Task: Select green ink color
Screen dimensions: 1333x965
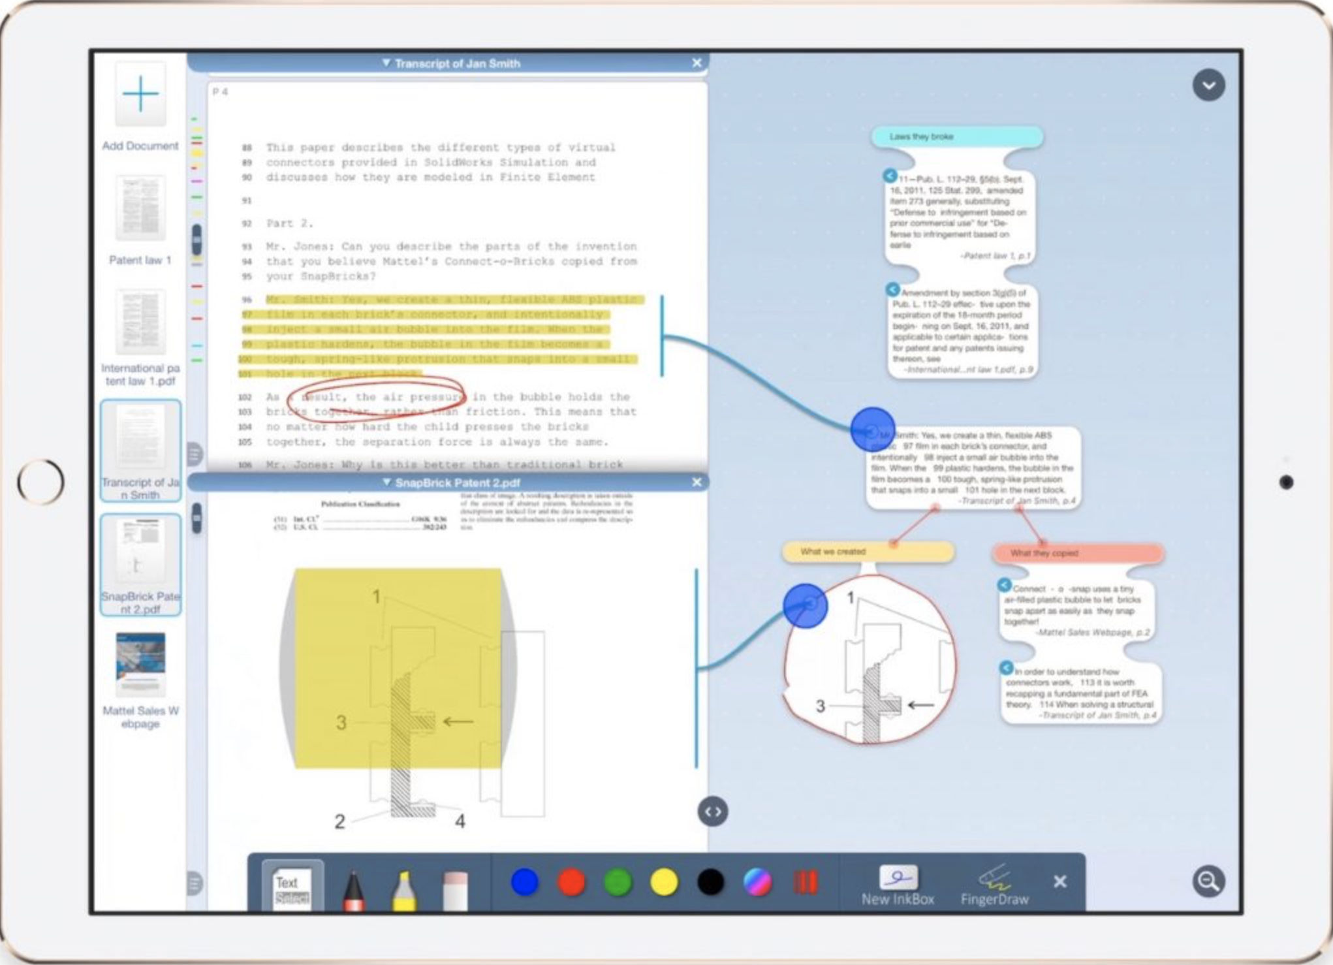Action: pos(618,882)
